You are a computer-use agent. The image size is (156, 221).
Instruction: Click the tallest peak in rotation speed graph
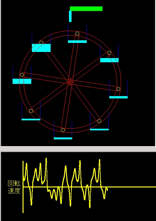46,159
